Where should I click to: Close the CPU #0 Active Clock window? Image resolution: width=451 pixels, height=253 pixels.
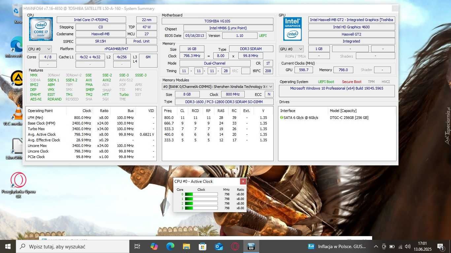click(243, 181)
